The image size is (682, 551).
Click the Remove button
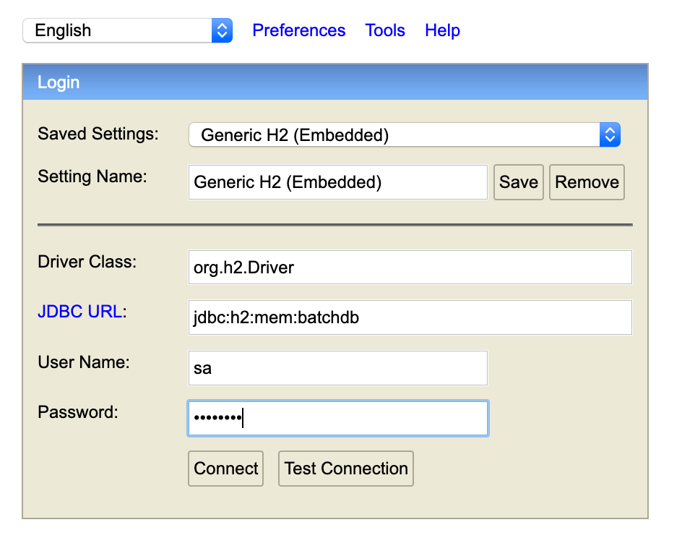pyautogui.click(x=587, y=182)
